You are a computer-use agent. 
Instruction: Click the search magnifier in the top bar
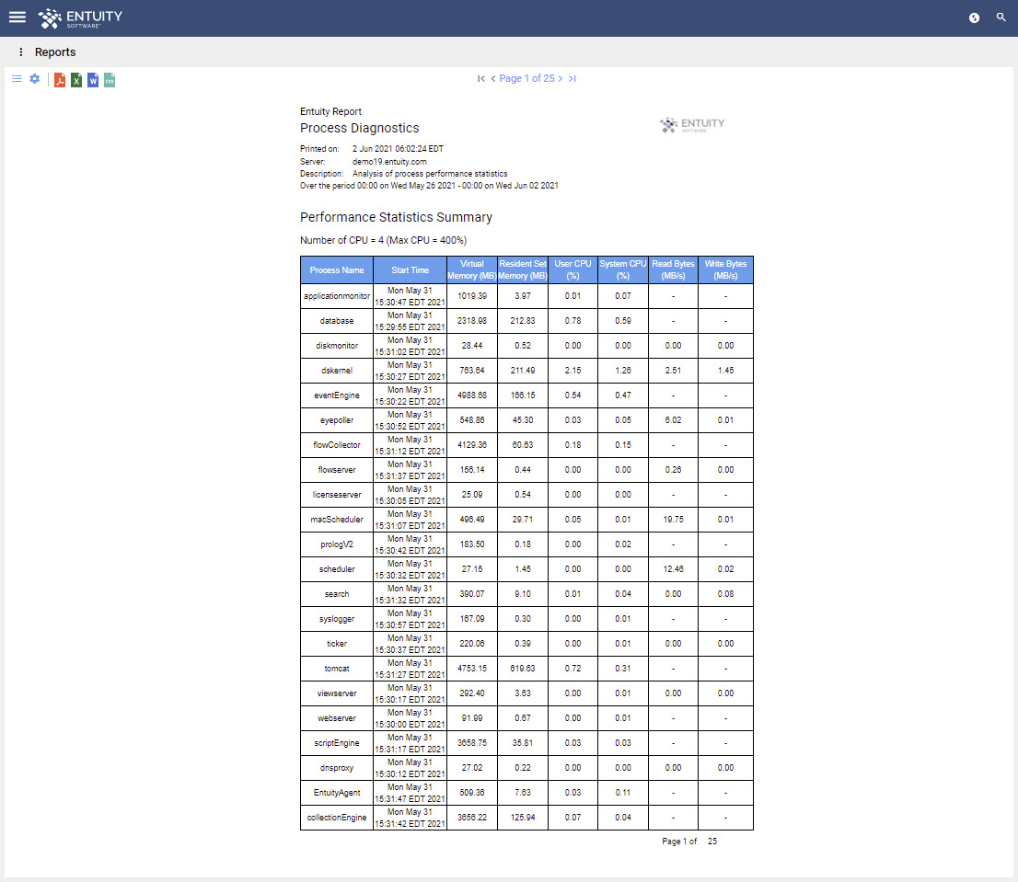(x=1001, y=17)
